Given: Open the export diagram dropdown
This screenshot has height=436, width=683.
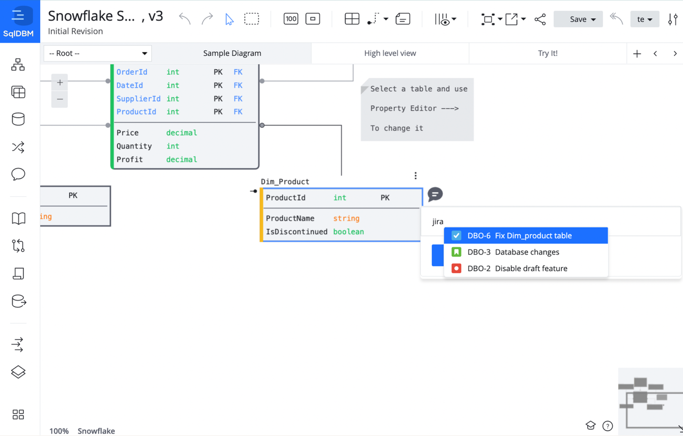Looking at the screenshot, I should coord(515,19).
